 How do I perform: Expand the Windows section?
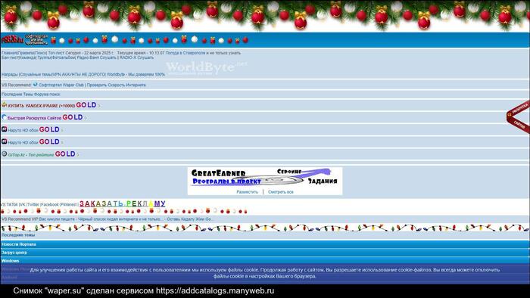click(x=265, y=260)
